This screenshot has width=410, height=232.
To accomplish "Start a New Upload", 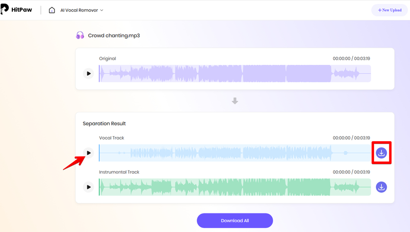I will tap(389, 10).
